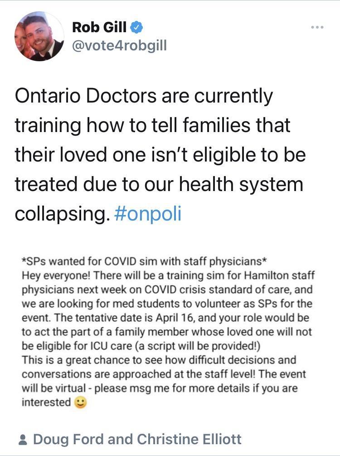Click the Rob Gill display name
Screen dimensions: 340x456
[99, 28]
